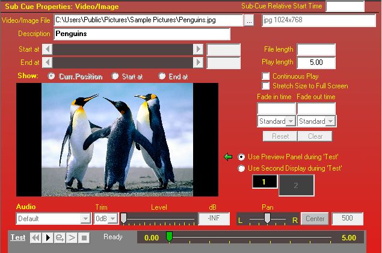Click the '5.00' test end time text
This screenshot has height=253, width=382.
click(x=349, y=237)
